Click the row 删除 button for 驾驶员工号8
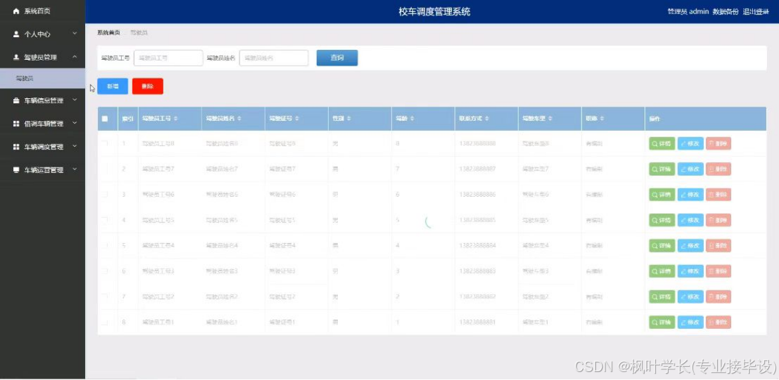This screenshot has width=779, height=380. tap(718, 144)
